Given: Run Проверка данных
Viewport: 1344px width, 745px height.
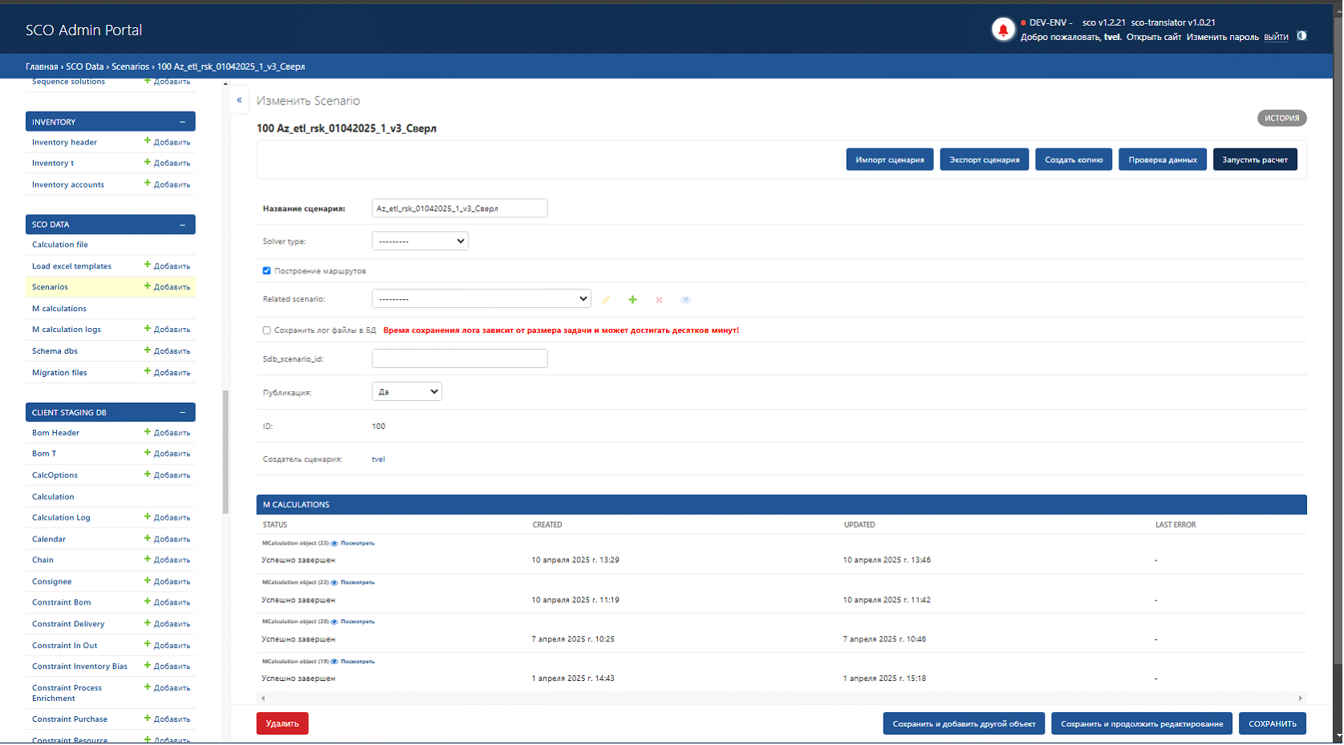Looking at the screenshot, I should 1163,160.
